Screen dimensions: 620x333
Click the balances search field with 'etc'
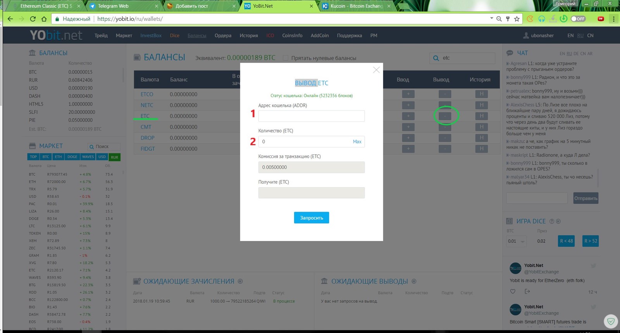[x=462, y=58]
